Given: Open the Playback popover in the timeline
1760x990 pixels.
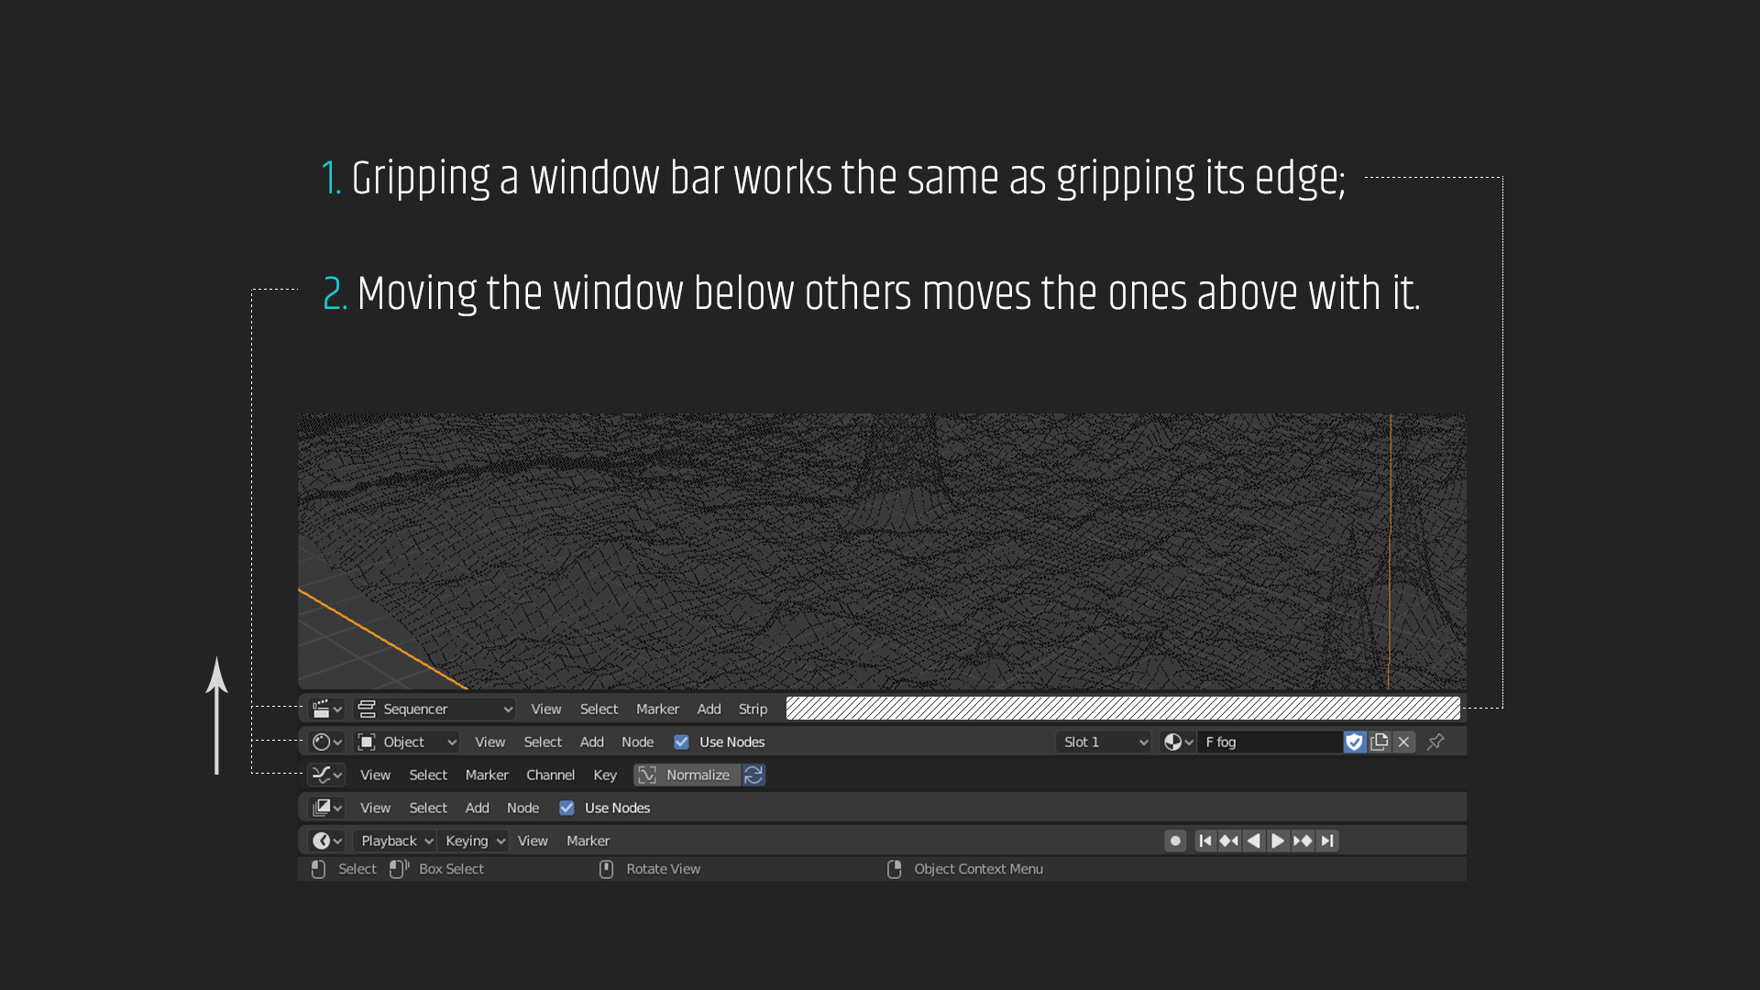Looking at the screenshot, I should (396, 841).
